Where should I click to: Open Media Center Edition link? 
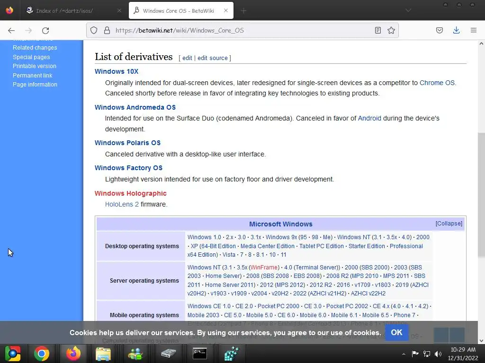pos(267,246)
